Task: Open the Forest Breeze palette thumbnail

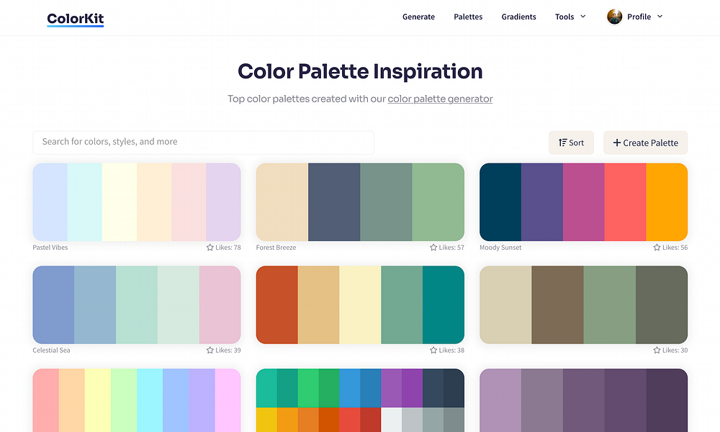Action: click(360, 202)
